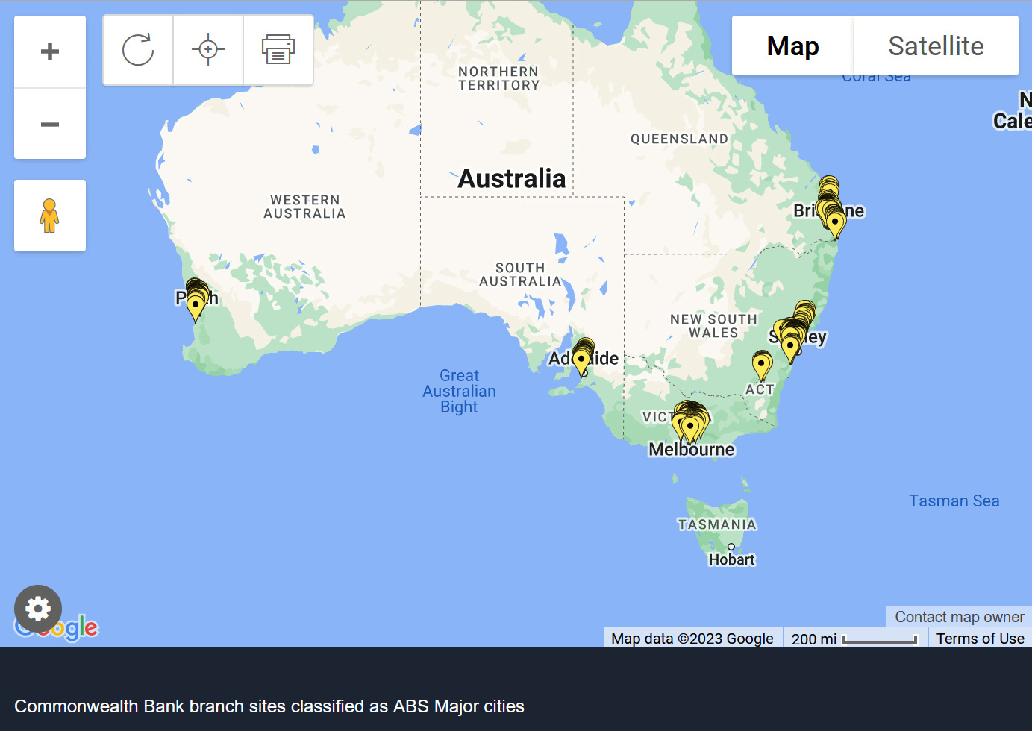Select the branch marker above ACT
The height and width of the screenshot is (731, 1032).
coord(761,367)
